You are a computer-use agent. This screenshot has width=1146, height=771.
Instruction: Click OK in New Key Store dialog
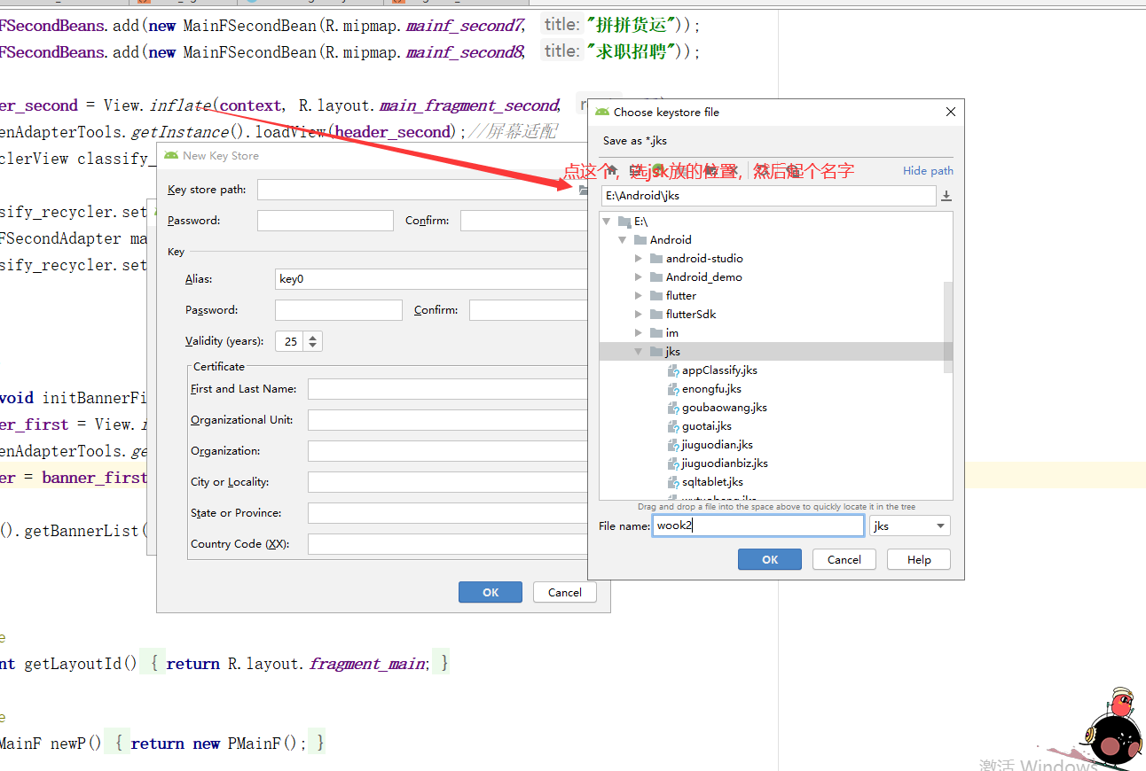[x=491, y=592]
